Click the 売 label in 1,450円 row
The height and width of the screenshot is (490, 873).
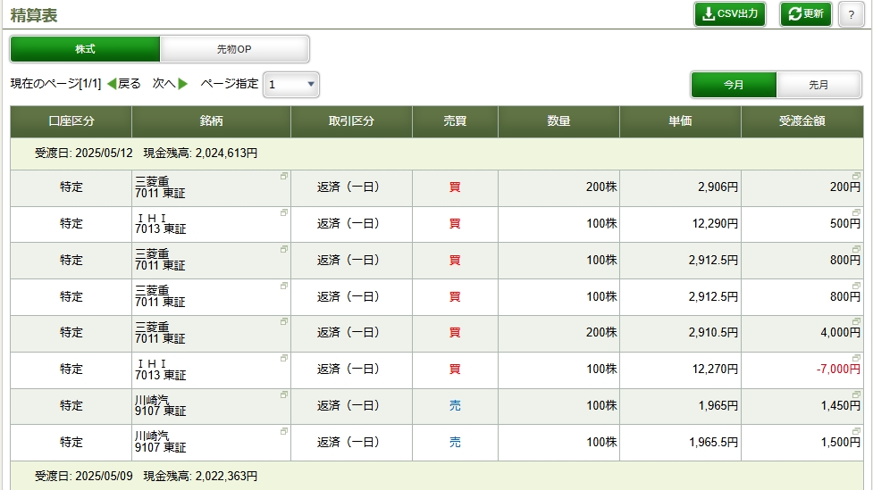[x=455, y=406]
